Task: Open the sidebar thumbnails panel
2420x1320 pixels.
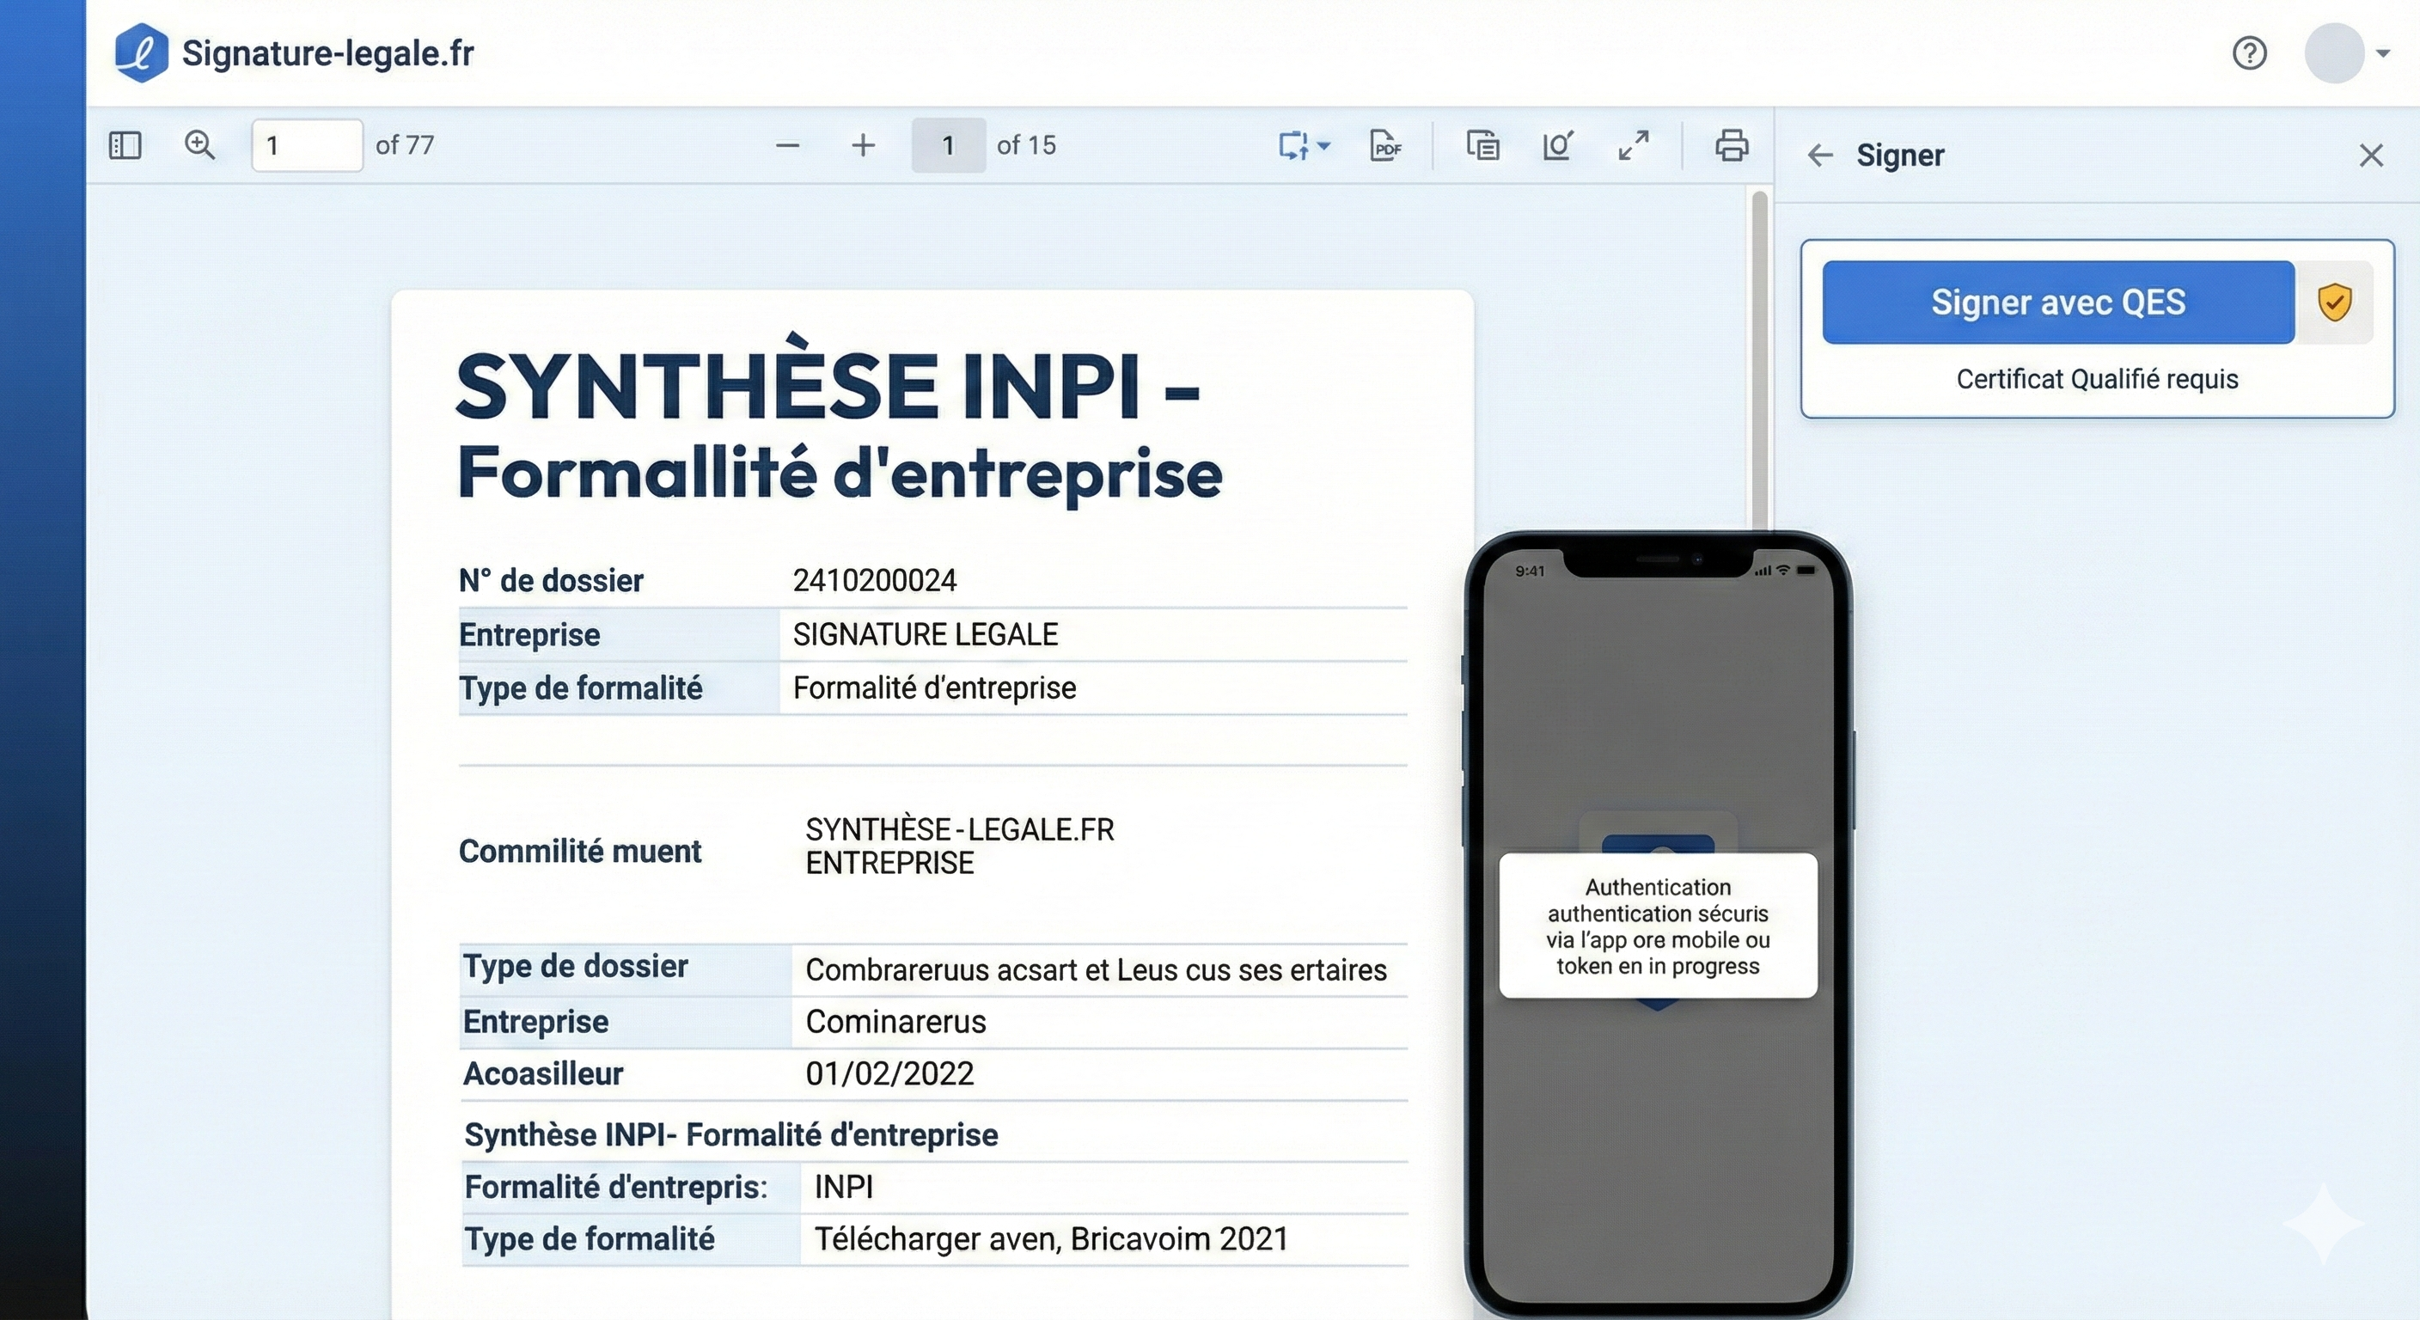Action: [125, 145]
